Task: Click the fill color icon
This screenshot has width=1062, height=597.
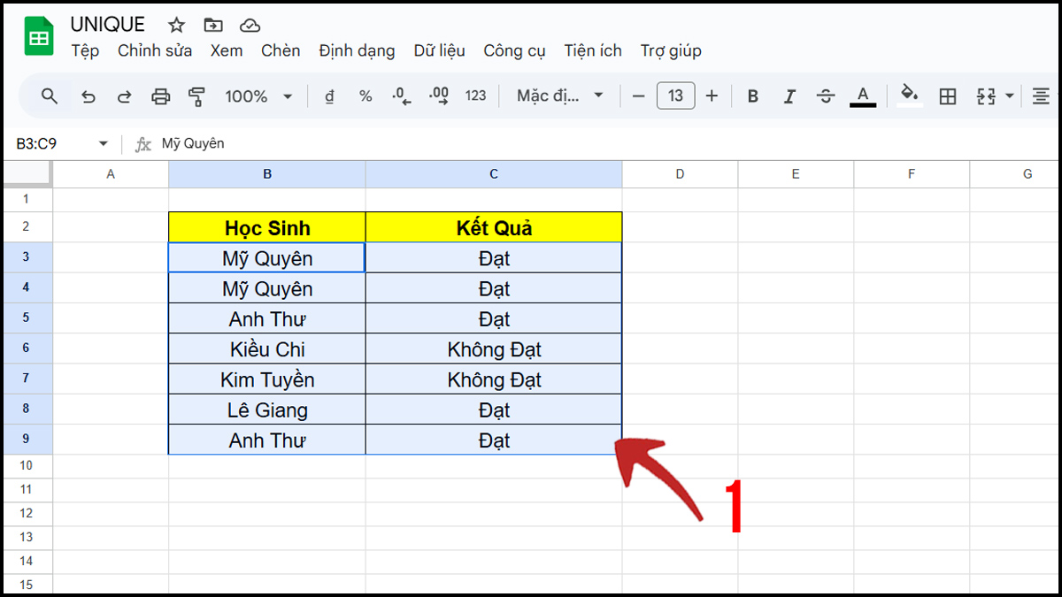Action: click(909, 96)
